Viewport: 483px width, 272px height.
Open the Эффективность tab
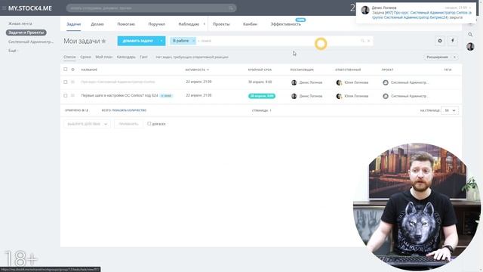click(x=286, y=24)
